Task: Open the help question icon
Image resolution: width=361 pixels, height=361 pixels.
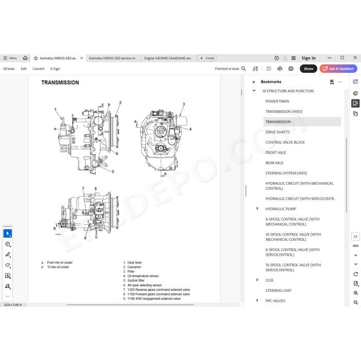Action: click(x=276, y=58)
